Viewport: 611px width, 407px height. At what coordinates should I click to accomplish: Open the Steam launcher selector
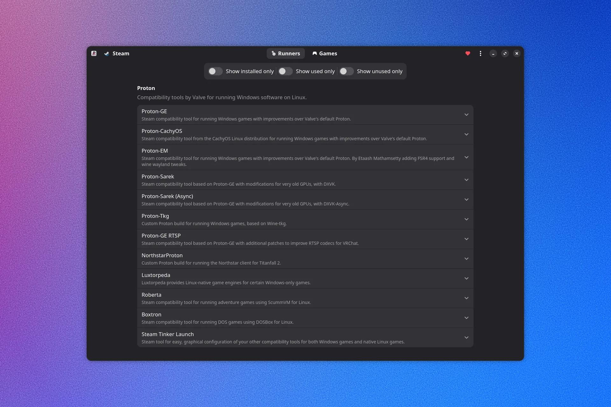(x=117, y=53)
